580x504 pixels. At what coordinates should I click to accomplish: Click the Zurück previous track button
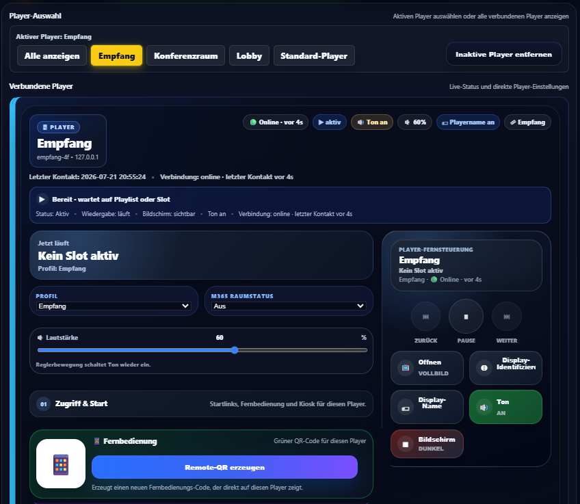pyautogui.click(x=425, y=317)
